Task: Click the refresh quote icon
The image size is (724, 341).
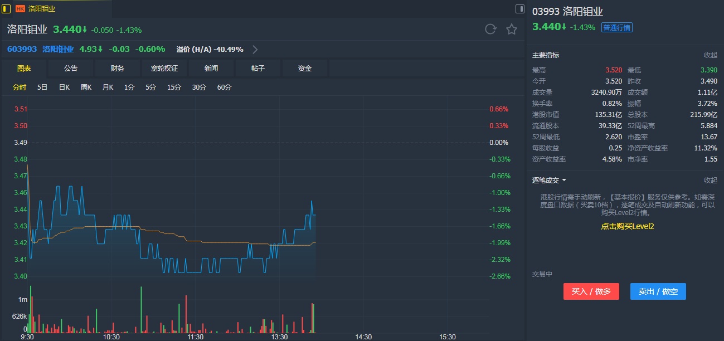Action: (490, 29)
